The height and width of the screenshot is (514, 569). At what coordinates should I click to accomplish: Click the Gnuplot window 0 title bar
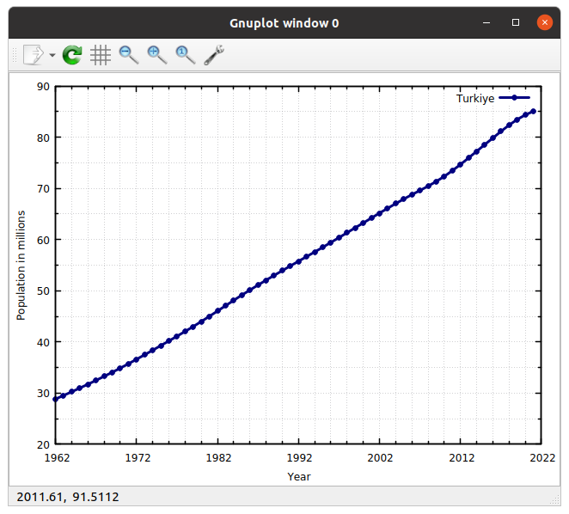284,23
